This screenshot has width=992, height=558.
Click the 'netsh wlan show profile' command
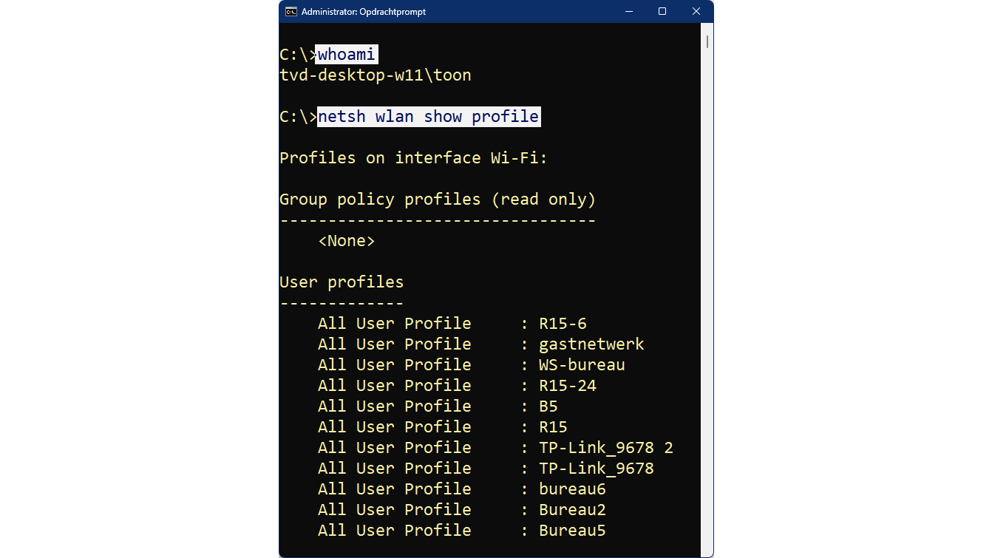coord(429,117)
